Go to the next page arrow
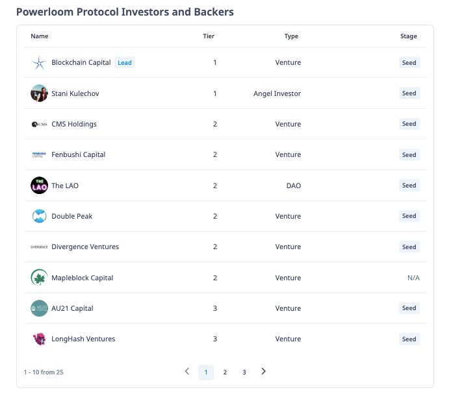The width and height of the screenshot is (451, 401). tap(263, 372)
